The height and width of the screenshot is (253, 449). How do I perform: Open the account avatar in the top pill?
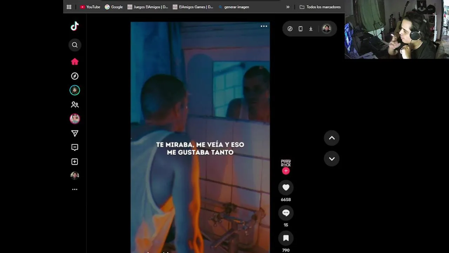click(327, 29)
